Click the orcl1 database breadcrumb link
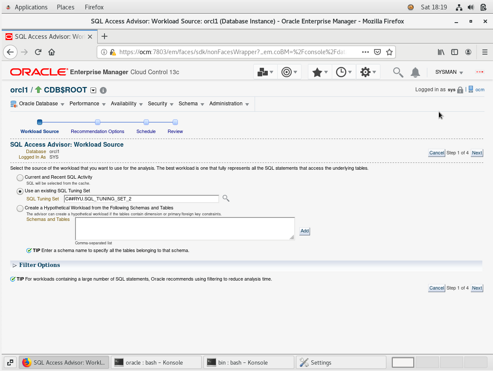This screenshot has height=371, width=493. pos(19,90)
